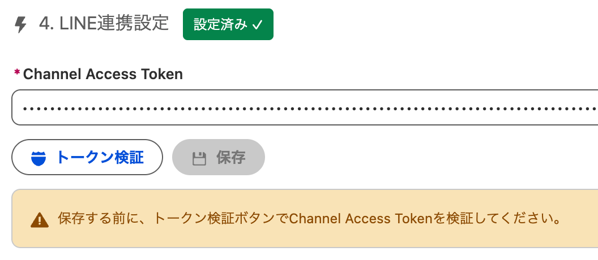Click the 保存 label text on the button

click(230, 158)
